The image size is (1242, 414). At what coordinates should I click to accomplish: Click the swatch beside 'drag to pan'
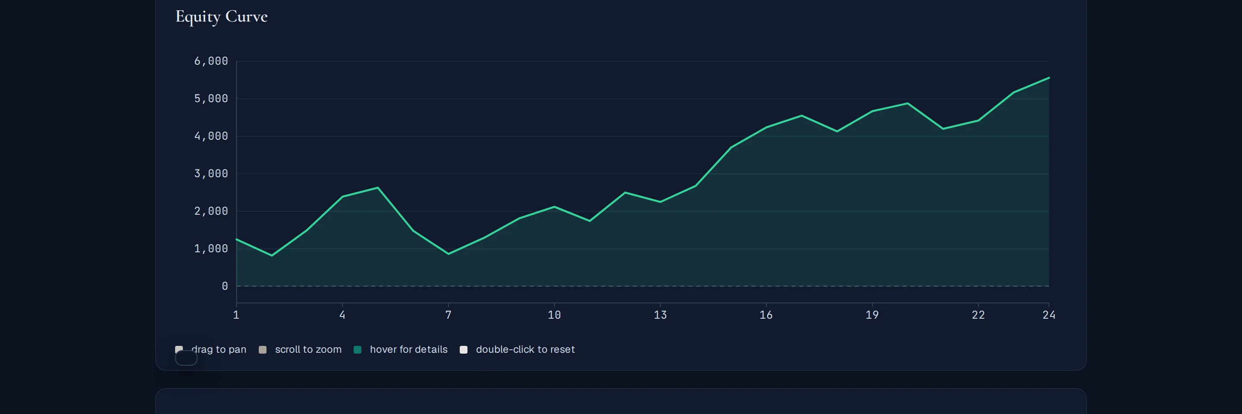179,349
